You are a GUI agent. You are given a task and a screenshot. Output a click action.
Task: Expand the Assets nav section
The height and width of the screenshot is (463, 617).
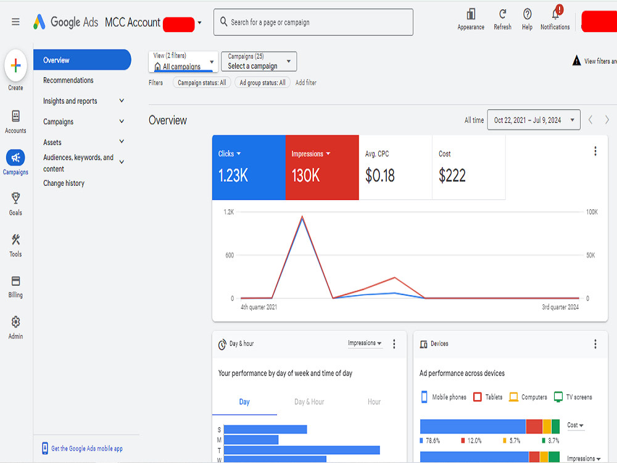point(122,141)
